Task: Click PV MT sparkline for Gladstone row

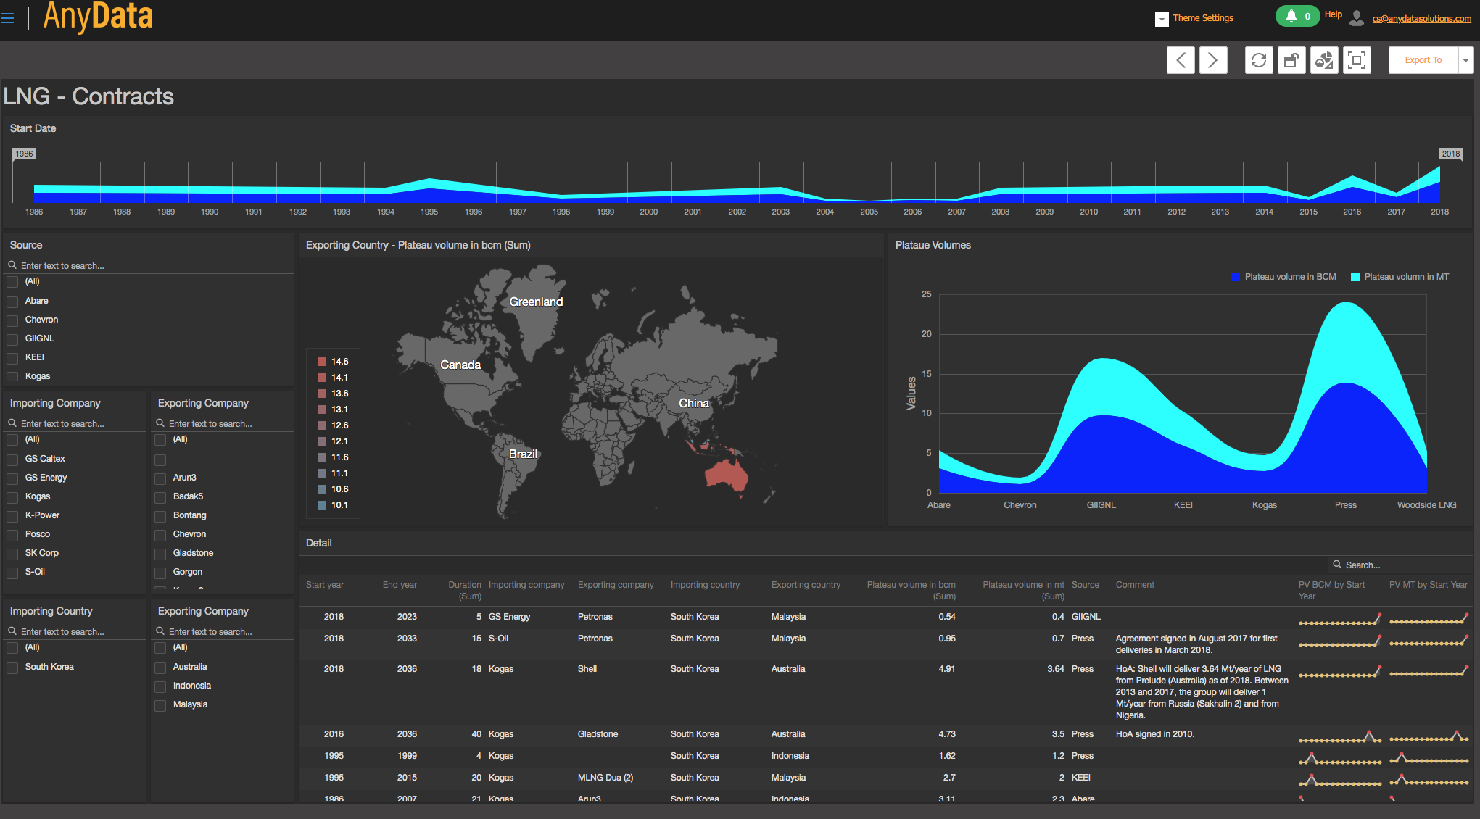Action: (x=1429, y=737)
